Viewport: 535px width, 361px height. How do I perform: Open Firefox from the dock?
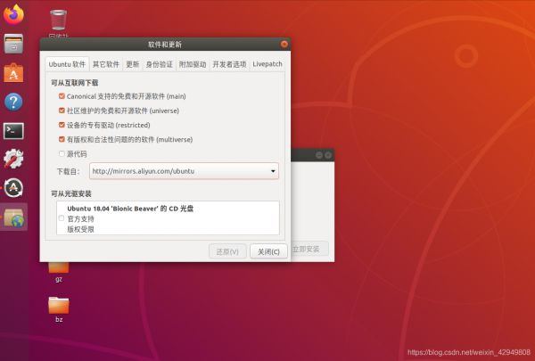(x=13, y=14)
